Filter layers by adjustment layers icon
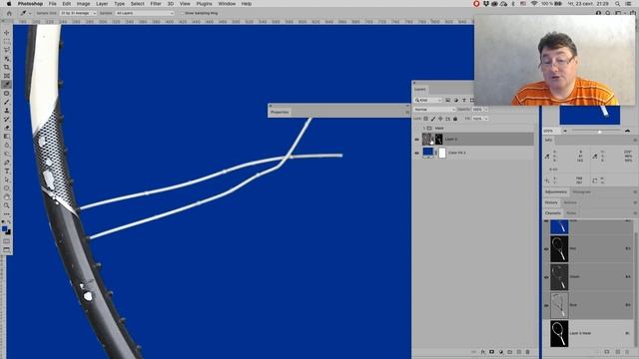The width and height of the screenshot is (639, 359). coord(456,100)
